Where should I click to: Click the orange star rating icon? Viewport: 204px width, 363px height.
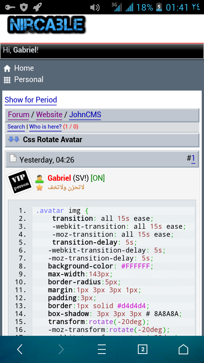40,187
